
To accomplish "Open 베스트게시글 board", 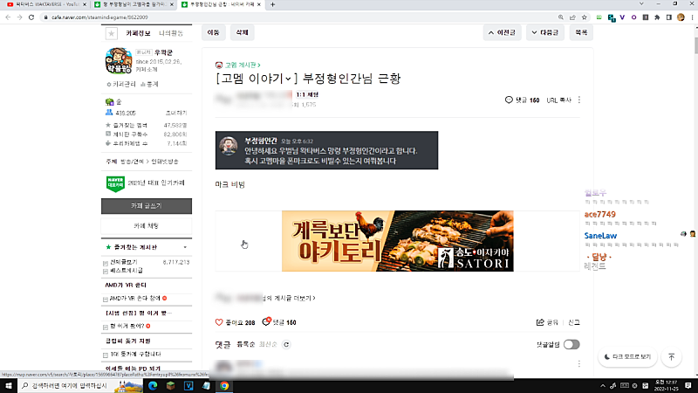I will point(127,271).
